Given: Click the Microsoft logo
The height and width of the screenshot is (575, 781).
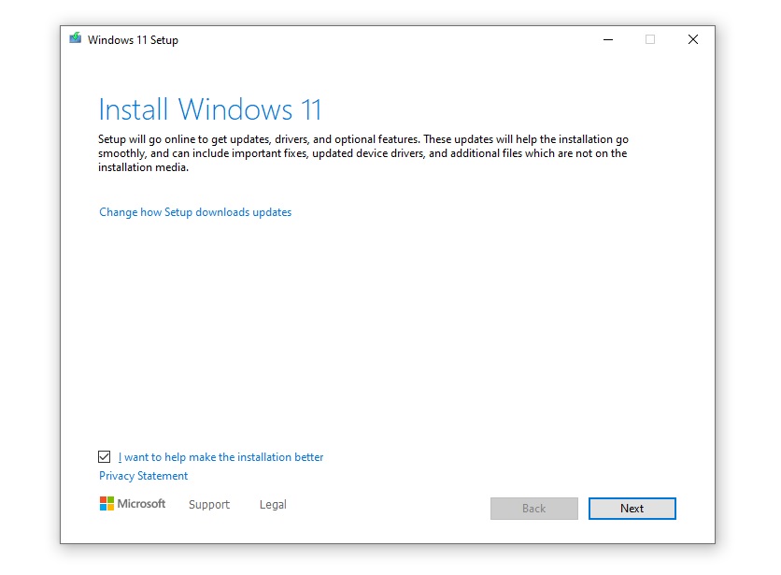Looking at the screenshot, I should tap(133, 504).
